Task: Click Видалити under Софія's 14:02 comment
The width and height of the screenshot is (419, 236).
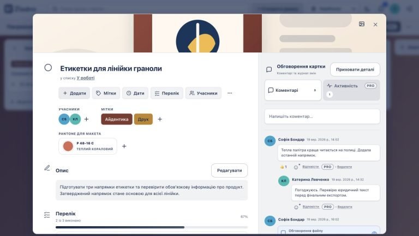Action: coord(344,167)
